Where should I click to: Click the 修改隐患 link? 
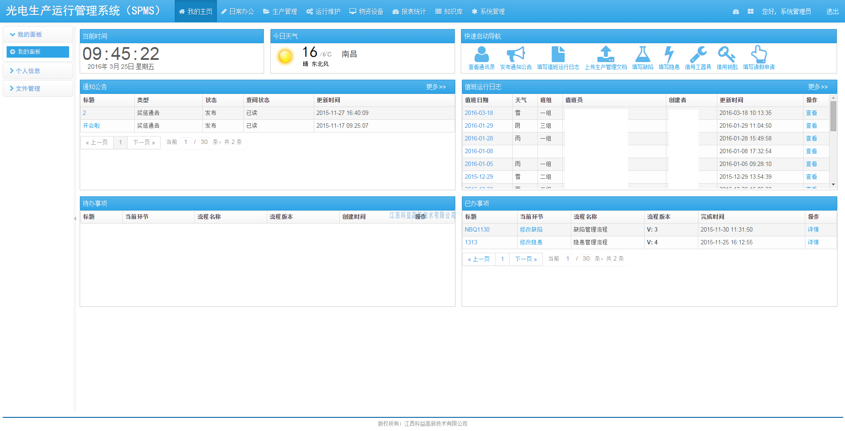[x=531, y=242]
